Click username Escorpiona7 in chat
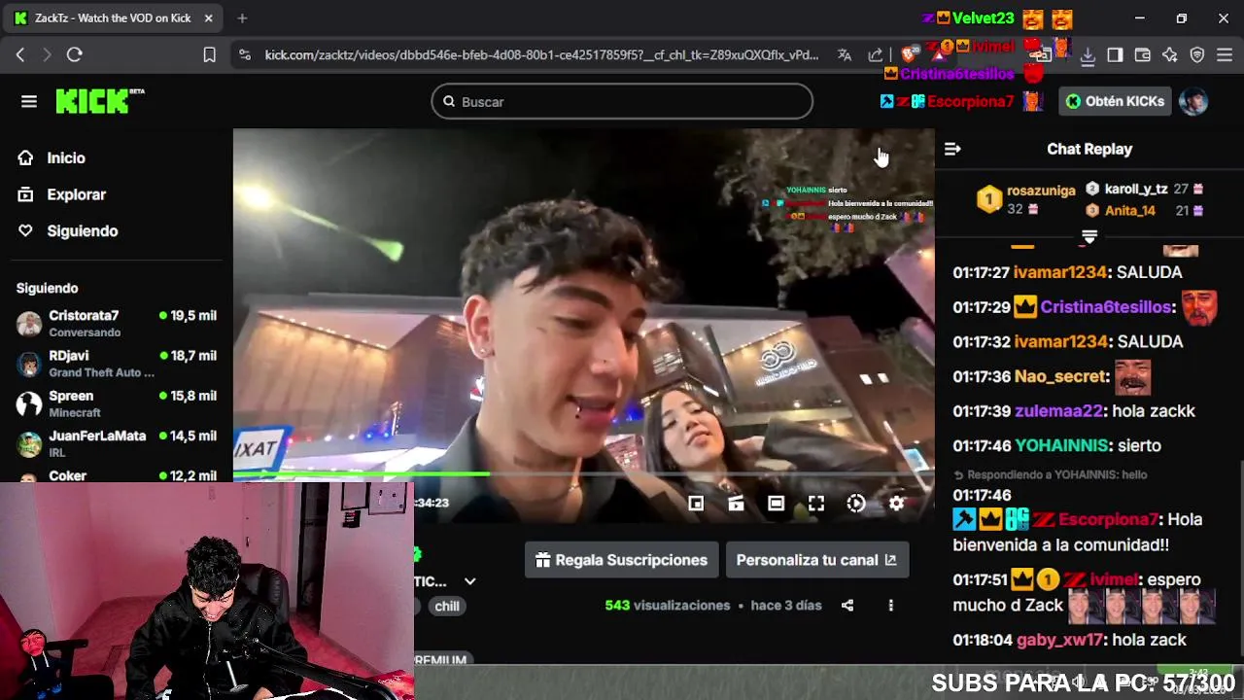Image resolution: width=1244 pixels, height=700 pixels. coord(1108,520)
